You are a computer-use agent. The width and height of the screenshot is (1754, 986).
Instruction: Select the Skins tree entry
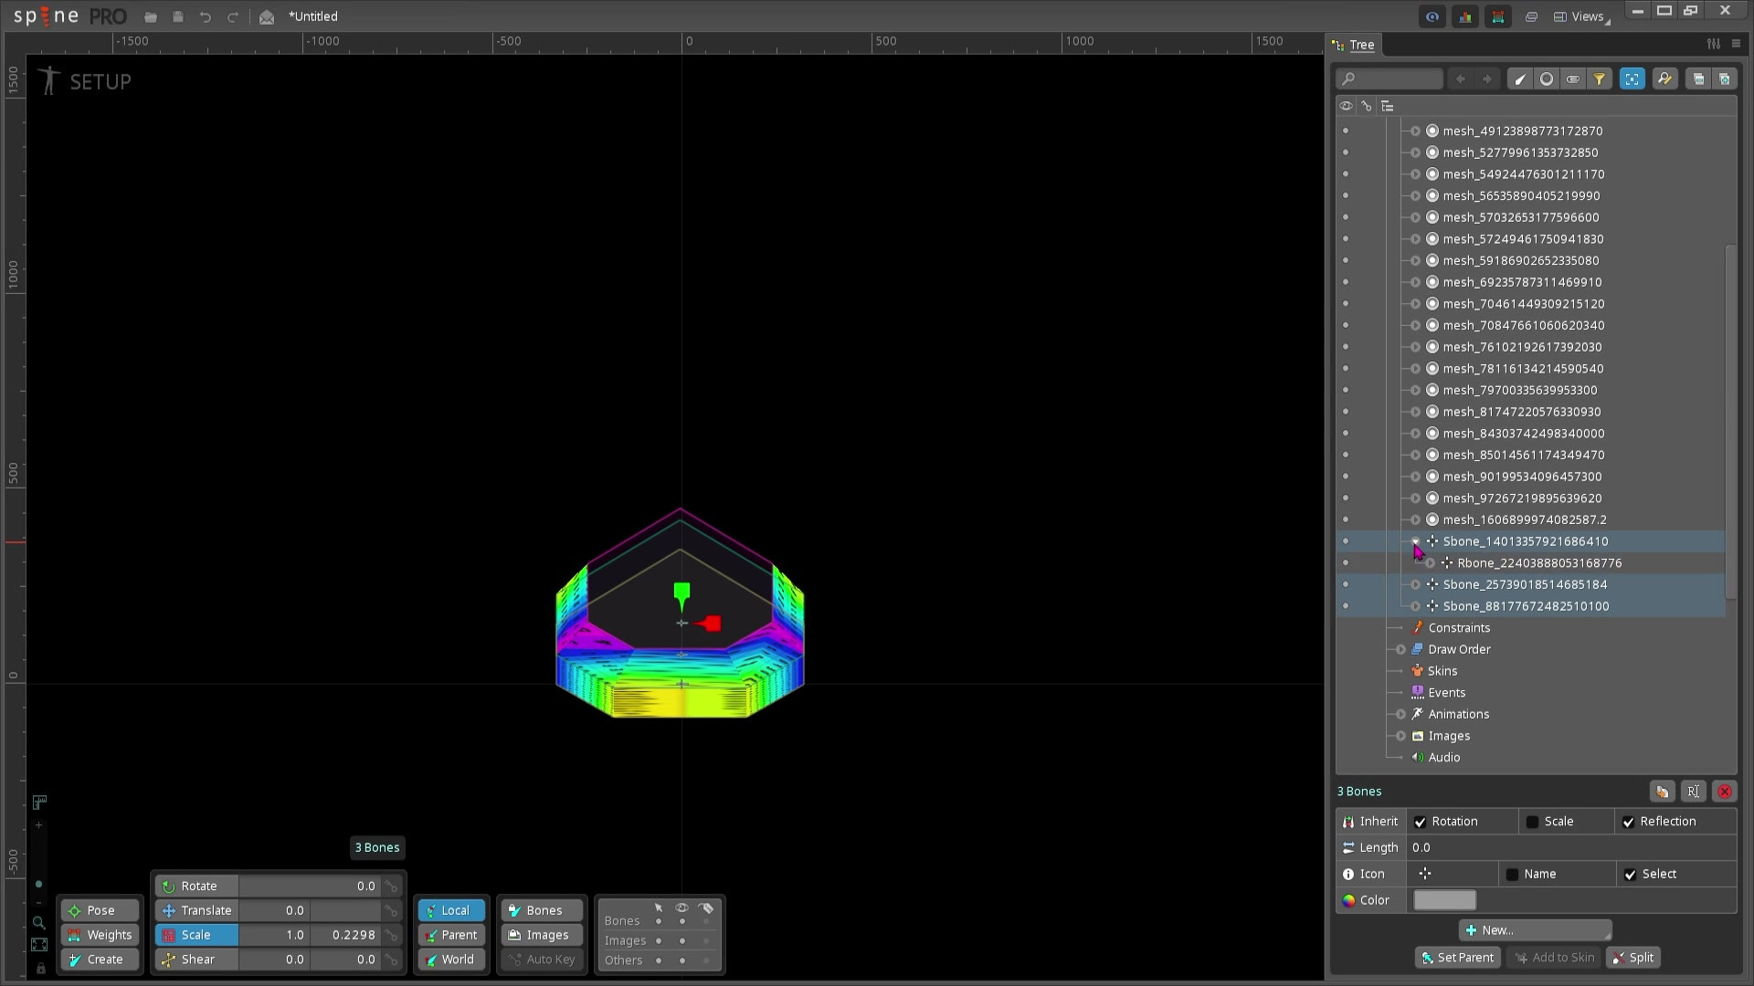coord(1442,671)
